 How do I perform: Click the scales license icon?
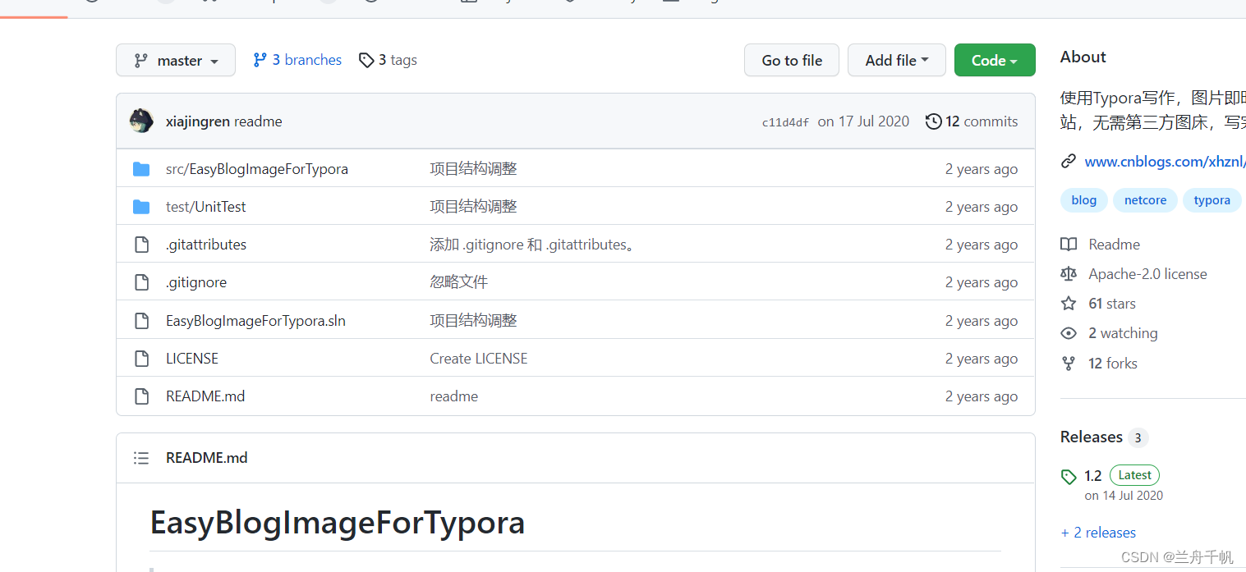click(1069, 274)
